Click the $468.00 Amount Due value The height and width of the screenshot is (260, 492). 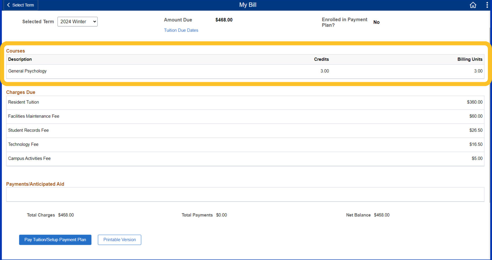pos(224,20)
